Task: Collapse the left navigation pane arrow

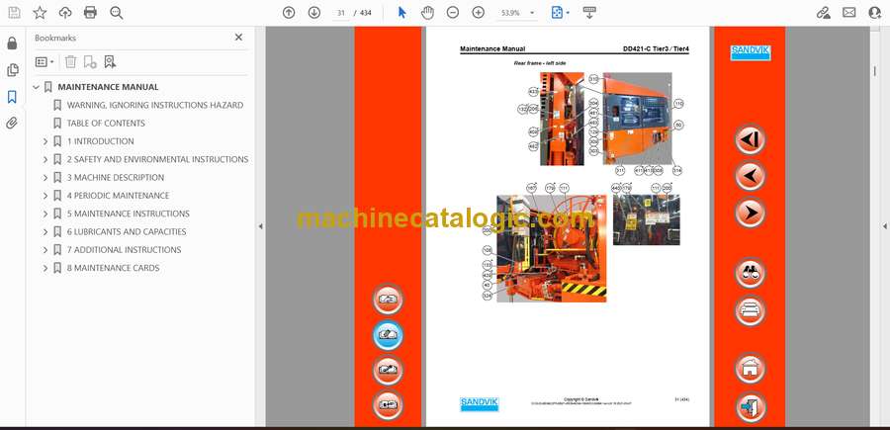Action: [260, 226]
